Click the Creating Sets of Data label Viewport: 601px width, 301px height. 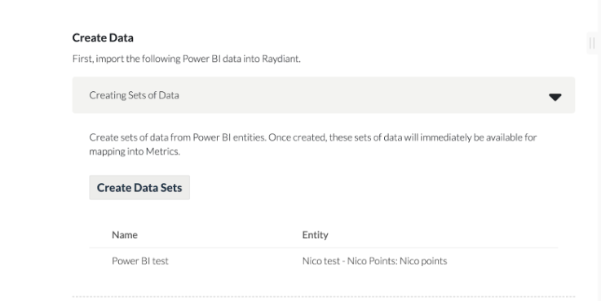click(x=134, y=95)
